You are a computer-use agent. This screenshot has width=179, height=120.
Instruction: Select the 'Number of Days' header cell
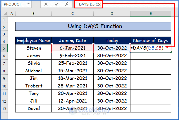151,40
